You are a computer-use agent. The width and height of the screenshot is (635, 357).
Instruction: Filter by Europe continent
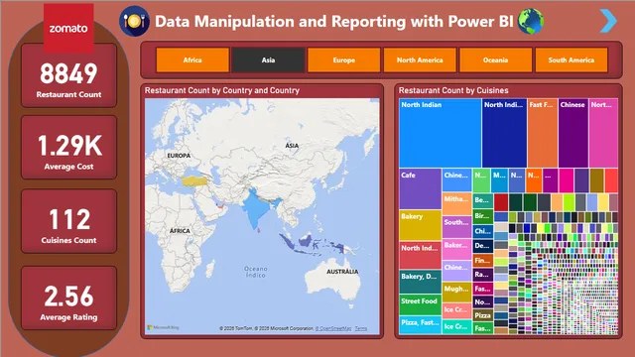pyautogui.click(x=344, y=59)
